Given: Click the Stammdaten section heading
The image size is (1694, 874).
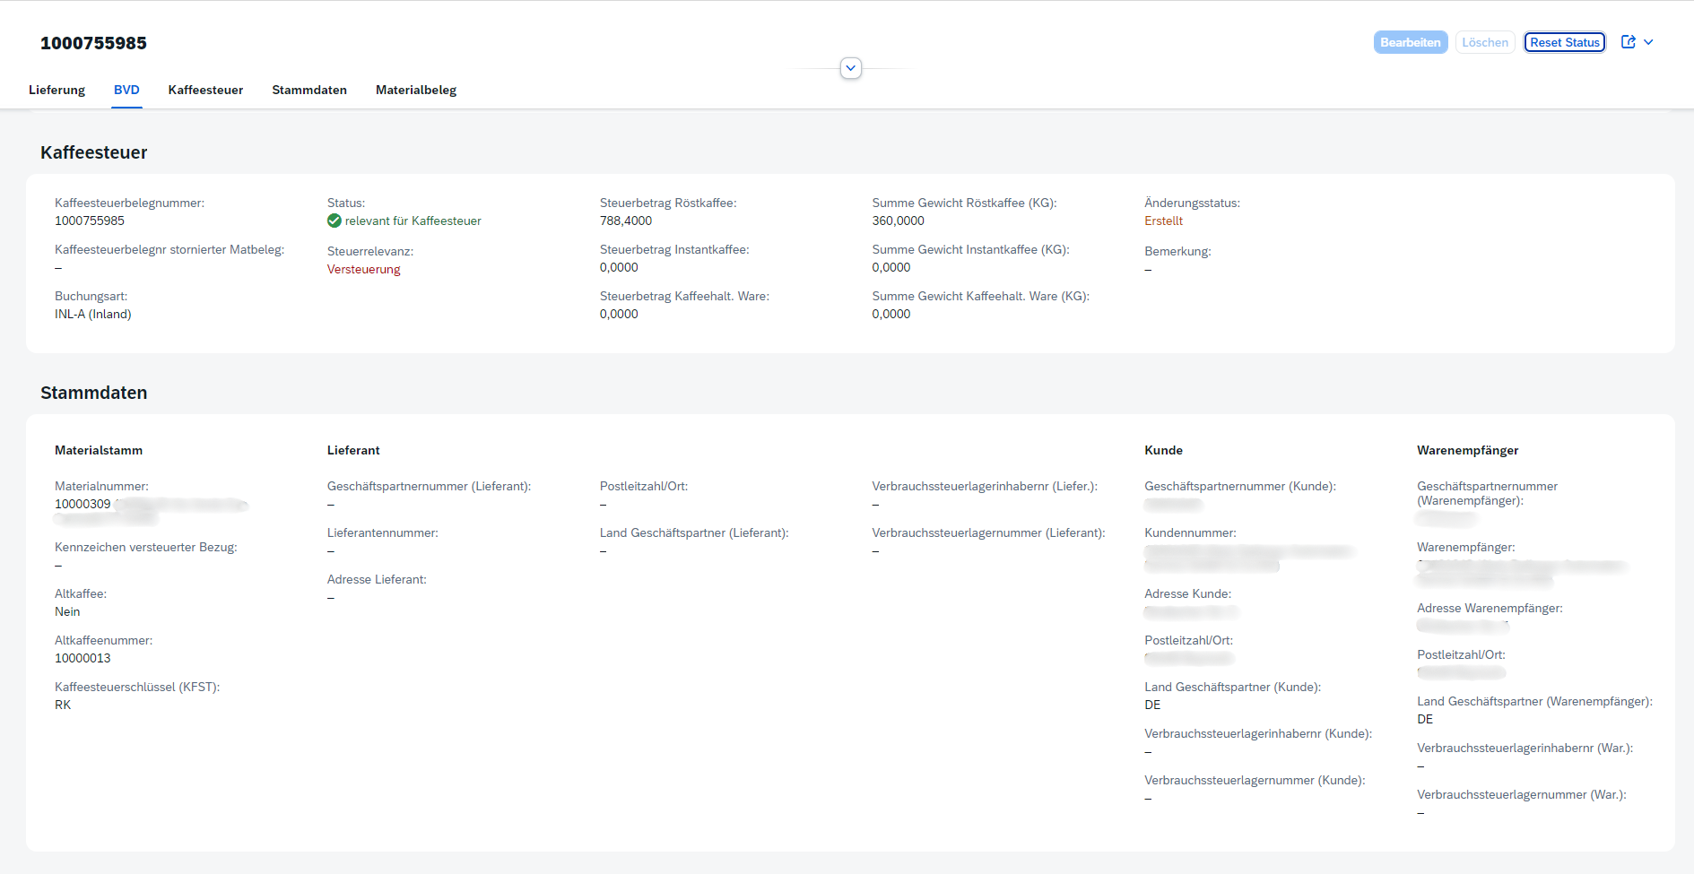Looking at the screenshot, I should tap(94, 393).
